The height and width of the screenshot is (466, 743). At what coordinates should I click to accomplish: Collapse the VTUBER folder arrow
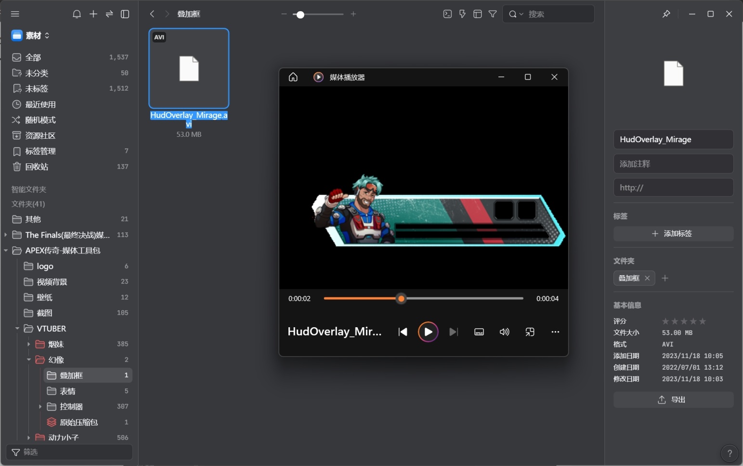[17, 329]
